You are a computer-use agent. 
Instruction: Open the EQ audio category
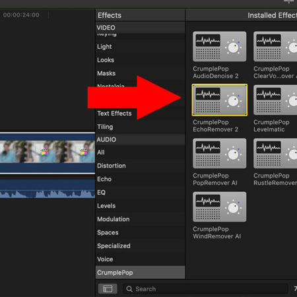(140, 193)
